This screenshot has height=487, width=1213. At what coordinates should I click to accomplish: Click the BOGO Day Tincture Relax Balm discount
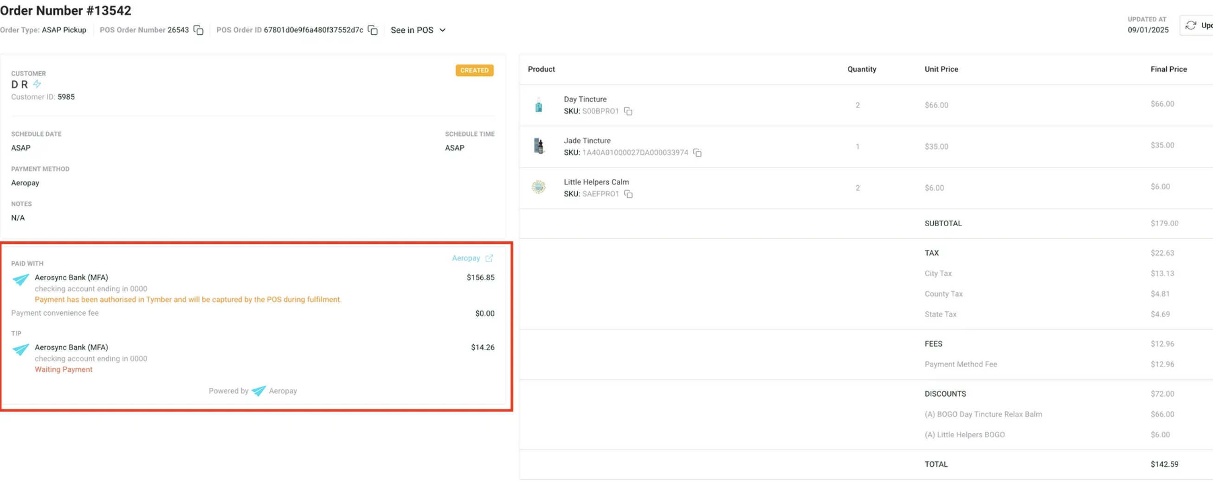[983, 415]
